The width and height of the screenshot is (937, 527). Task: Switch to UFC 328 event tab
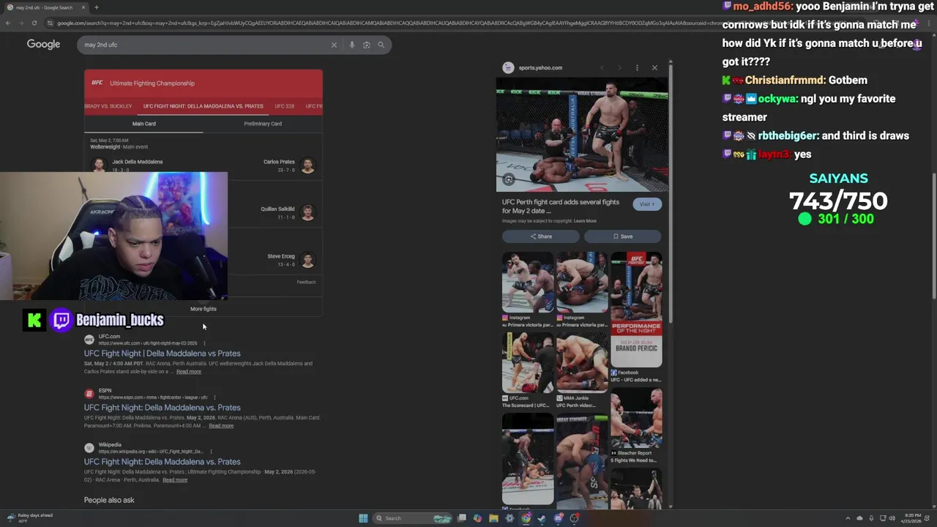coord(284,106)
